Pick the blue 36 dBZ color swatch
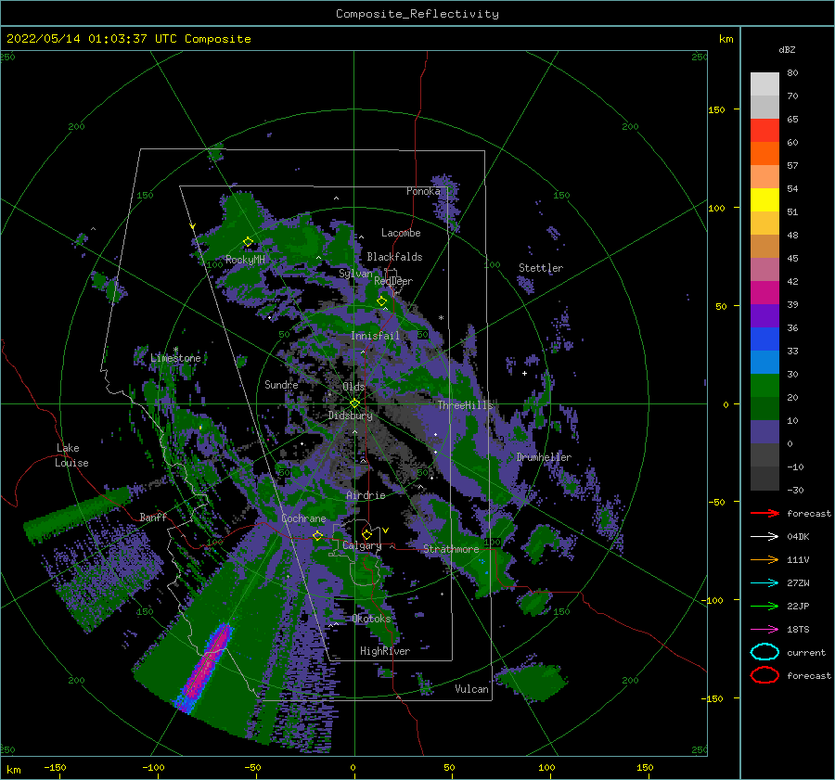 [x=764, y=339]
